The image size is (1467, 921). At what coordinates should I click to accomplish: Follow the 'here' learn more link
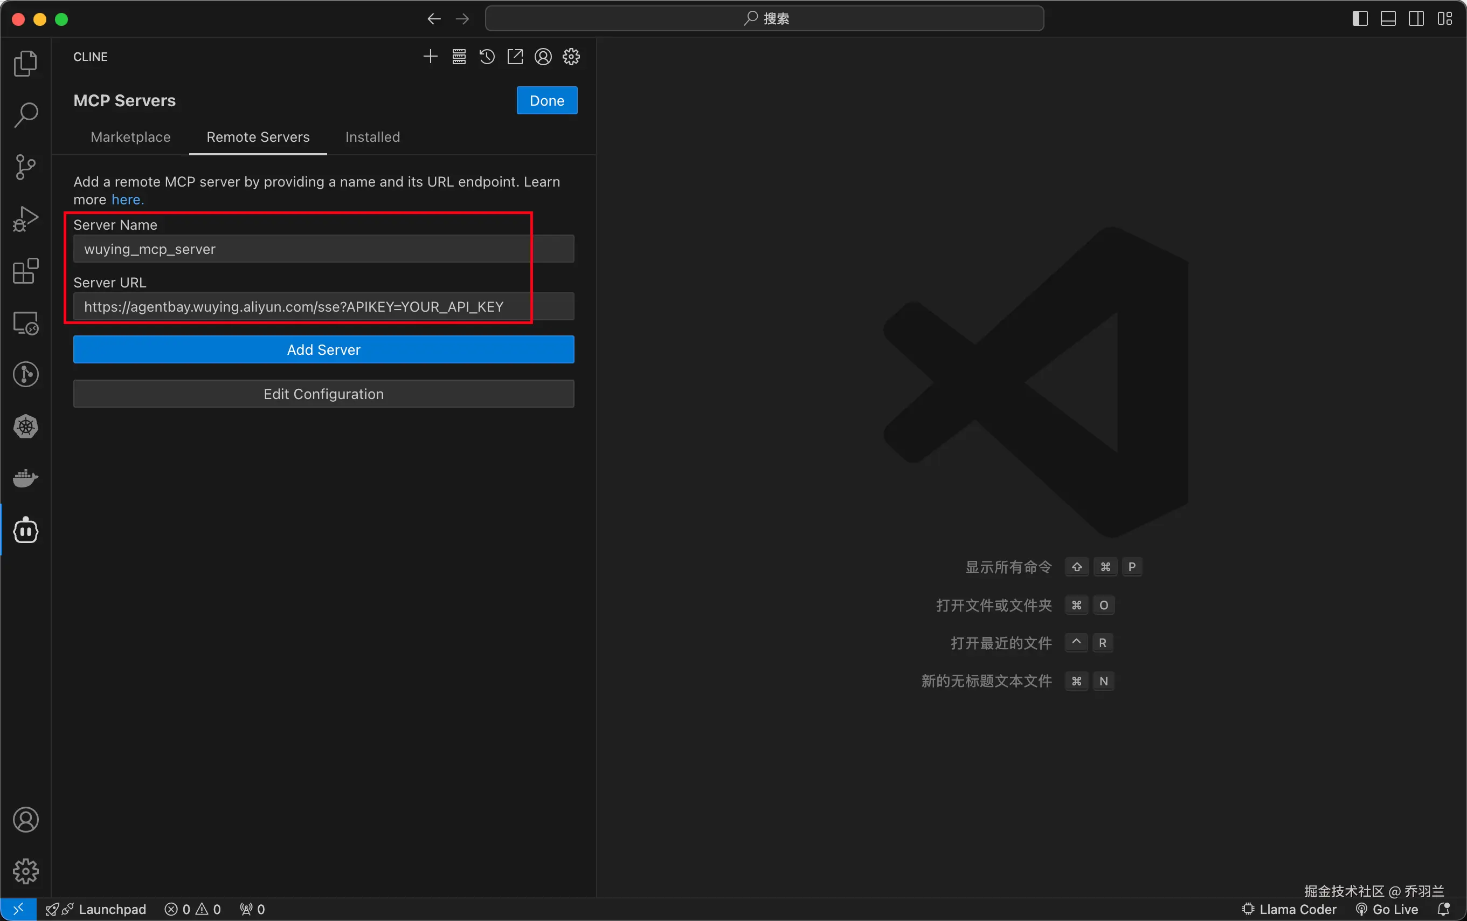(126, 200)
